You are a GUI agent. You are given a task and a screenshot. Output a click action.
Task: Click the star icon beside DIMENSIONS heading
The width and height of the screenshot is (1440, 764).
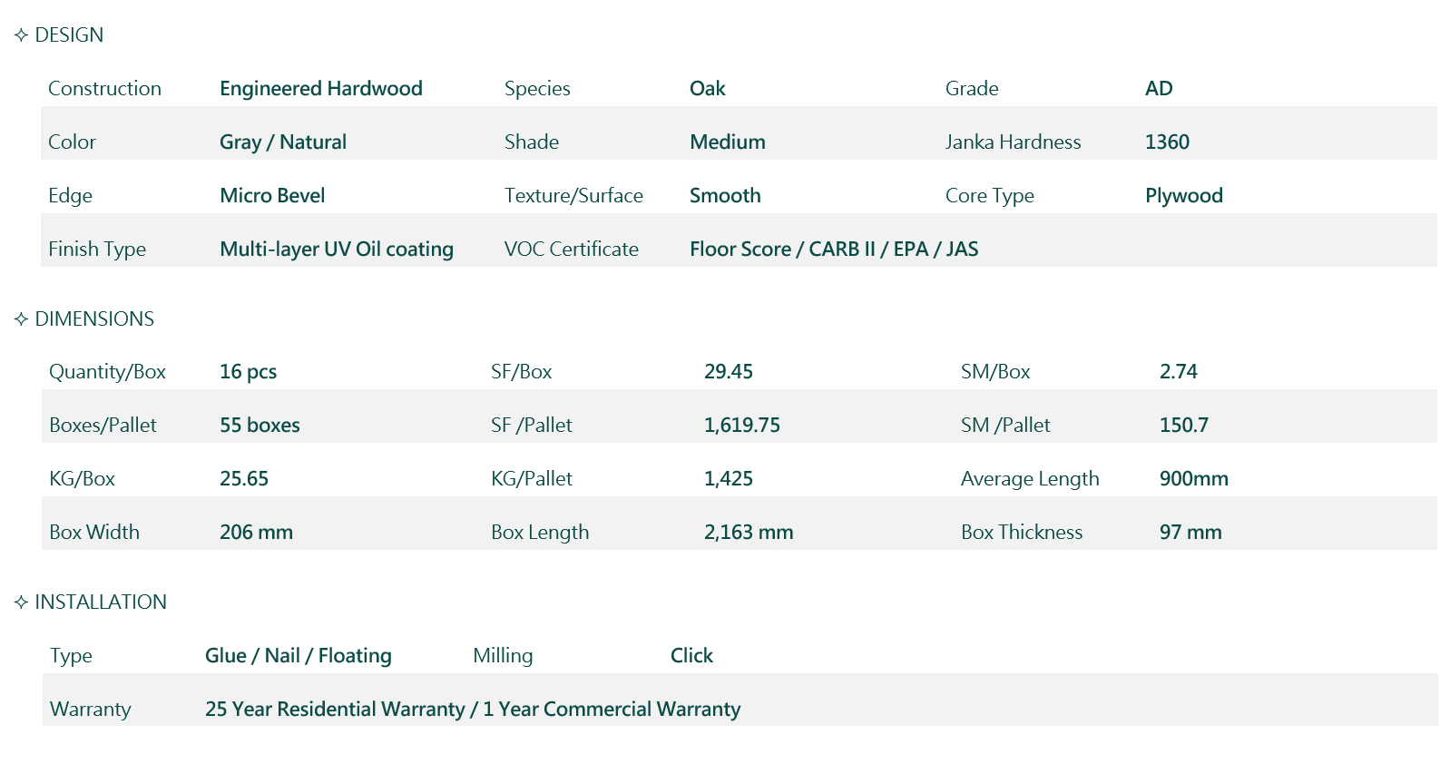[21, 319]
